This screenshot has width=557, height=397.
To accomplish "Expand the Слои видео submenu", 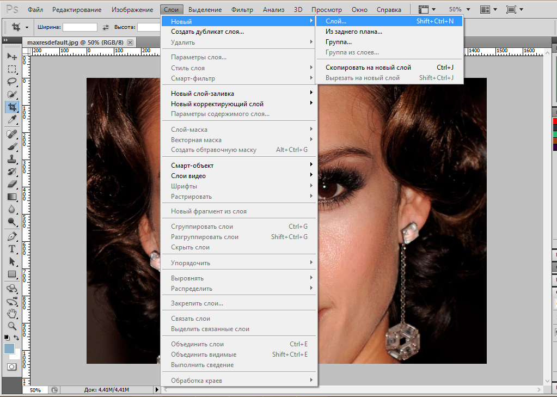I will tap(238, 175).
